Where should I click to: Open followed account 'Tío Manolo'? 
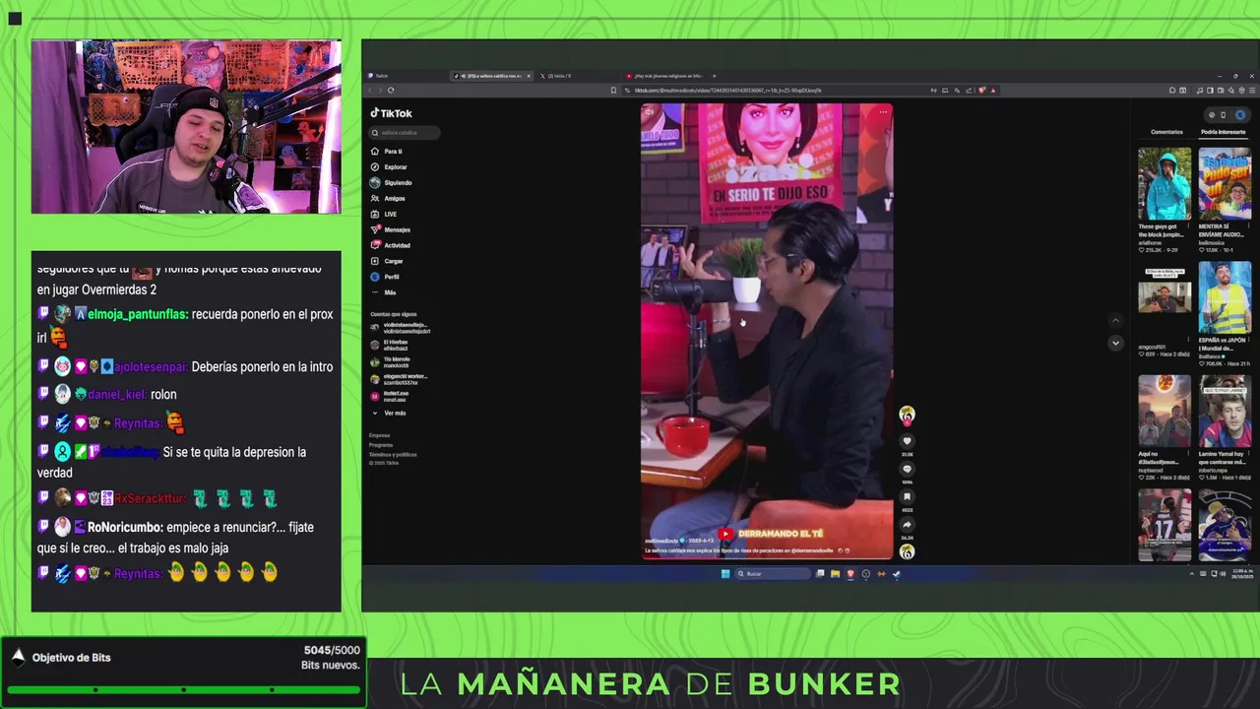[x=389, y=361]
